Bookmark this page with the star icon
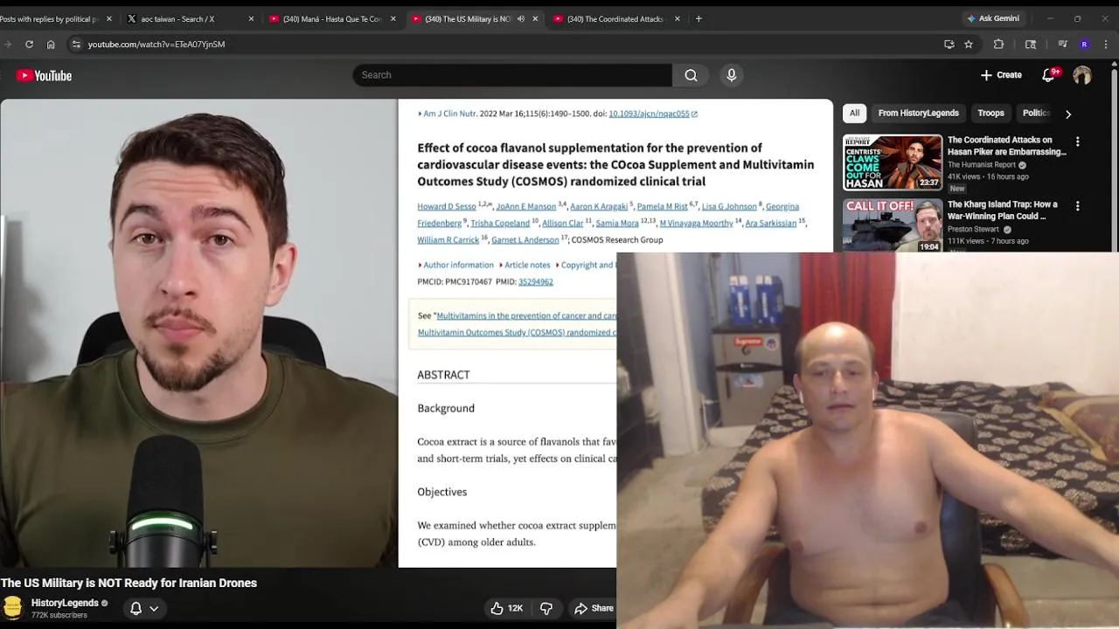The width and height of the screenshot is (1119, 629). pyautogui.click(x=969, y=44)
